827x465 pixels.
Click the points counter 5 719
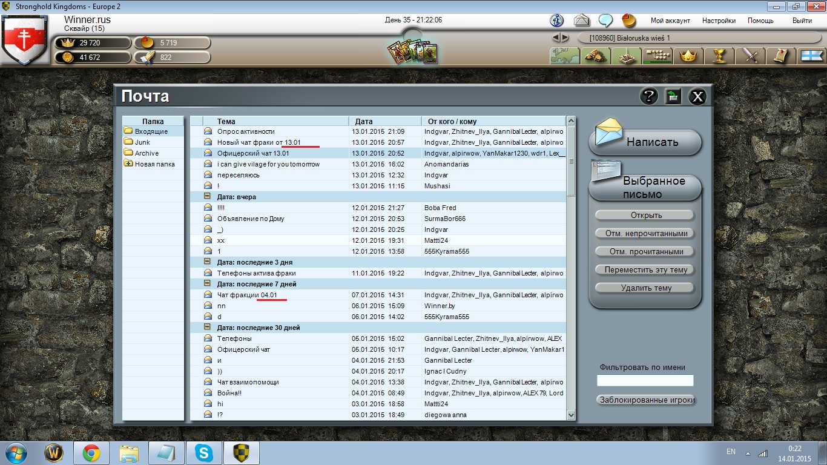click(x=173, y=43)
